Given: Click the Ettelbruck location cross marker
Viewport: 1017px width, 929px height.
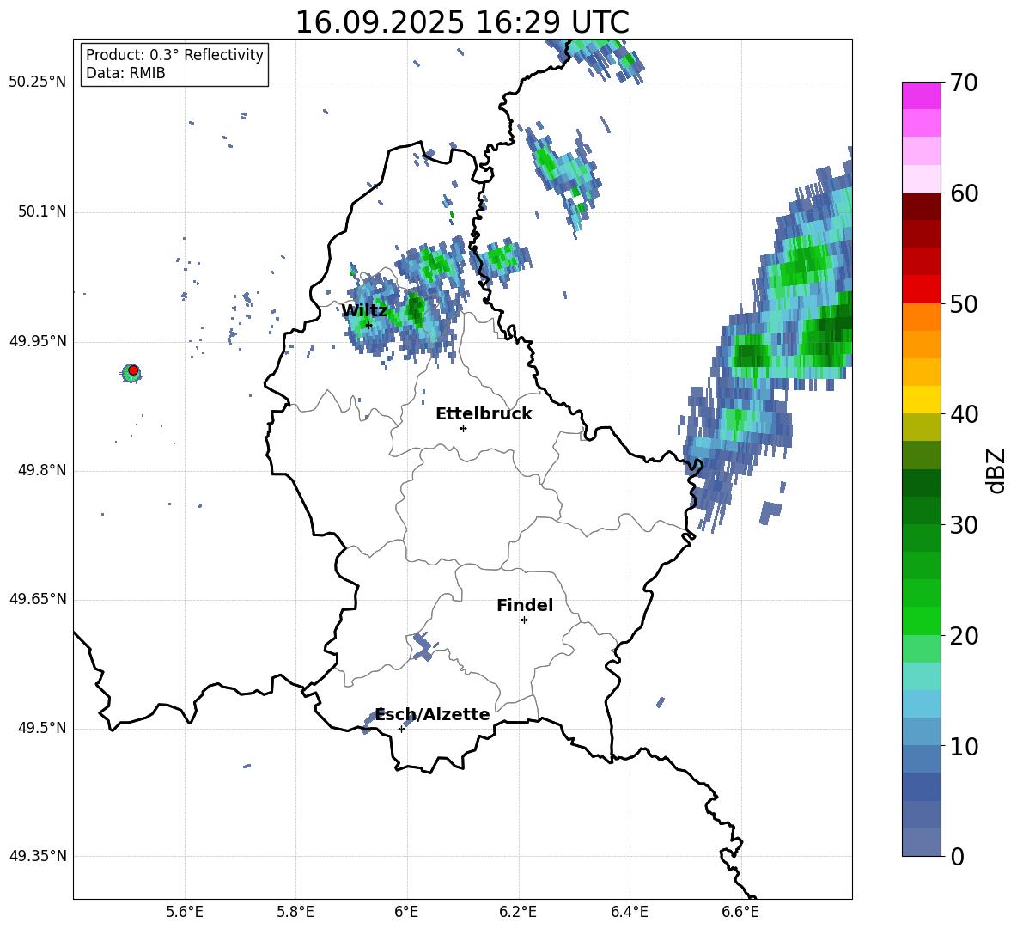Looking at the screenshot, I should [463, 428].
